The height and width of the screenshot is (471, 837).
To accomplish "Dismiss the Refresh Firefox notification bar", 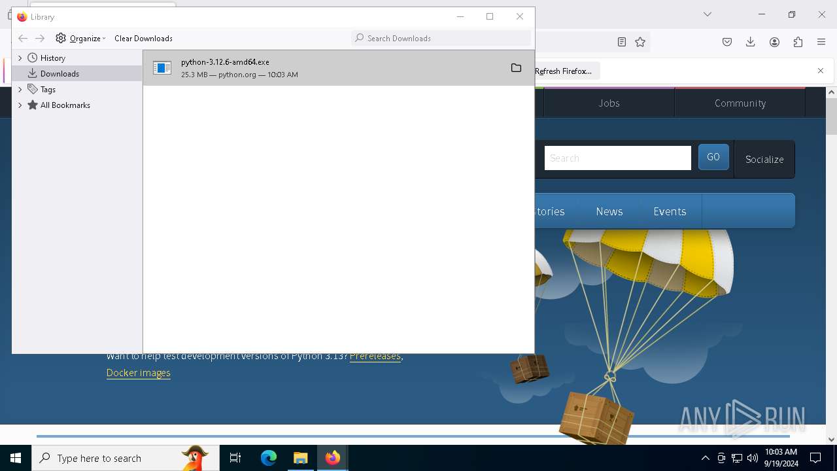I will tap(821, 71).
